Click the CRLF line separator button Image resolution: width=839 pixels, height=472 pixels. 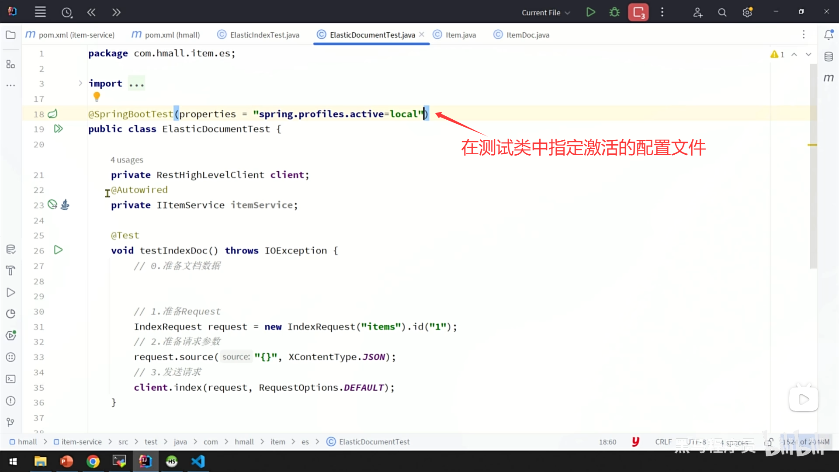click(663, 442)
